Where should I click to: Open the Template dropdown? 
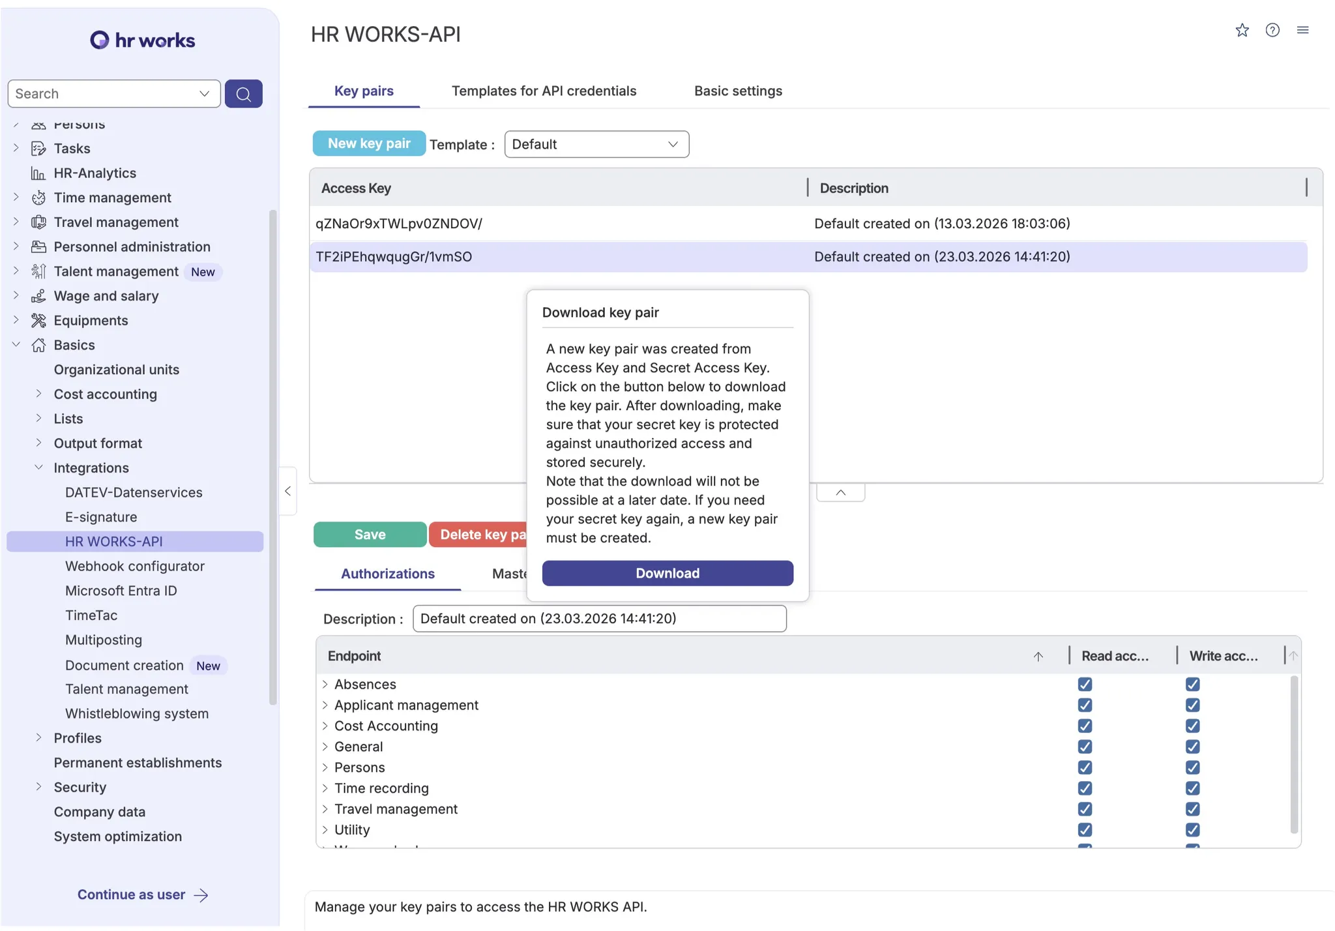click(x=596, y=144)
